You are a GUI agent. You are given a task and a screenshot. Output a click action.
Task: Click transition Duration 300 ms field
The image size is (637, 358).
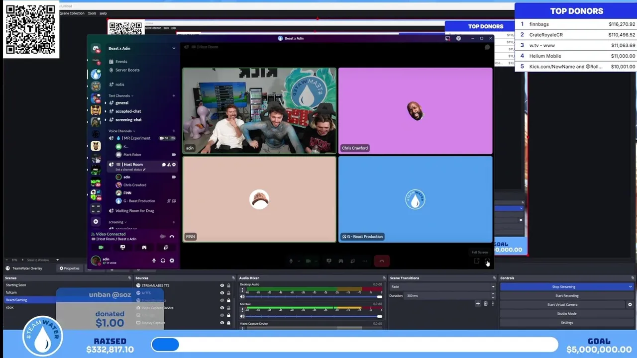pyautogui.click(x=450, y=296)
